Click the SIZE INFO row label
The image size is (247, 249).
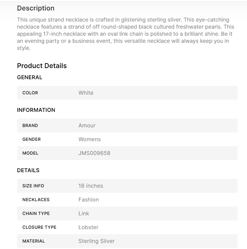click(x=33, y=186)
